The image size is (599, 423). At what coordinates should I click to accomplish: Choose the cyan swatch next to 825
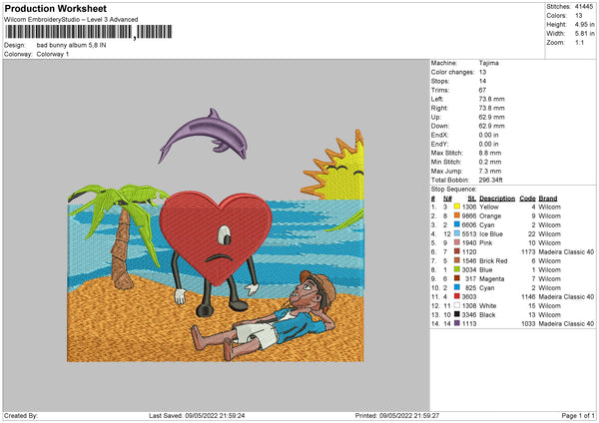coord(457,287)
